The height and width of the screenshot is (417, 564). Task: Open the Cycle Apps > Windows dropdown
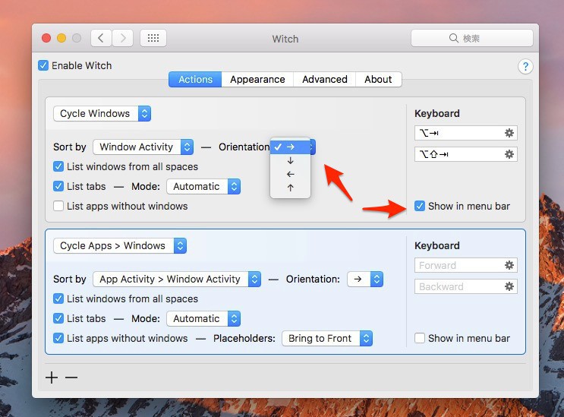point(120,246)
